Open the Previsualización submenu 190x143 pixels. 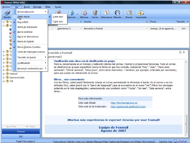[29, 12]
